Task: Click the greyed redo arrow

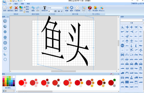Action: point(38,8)
